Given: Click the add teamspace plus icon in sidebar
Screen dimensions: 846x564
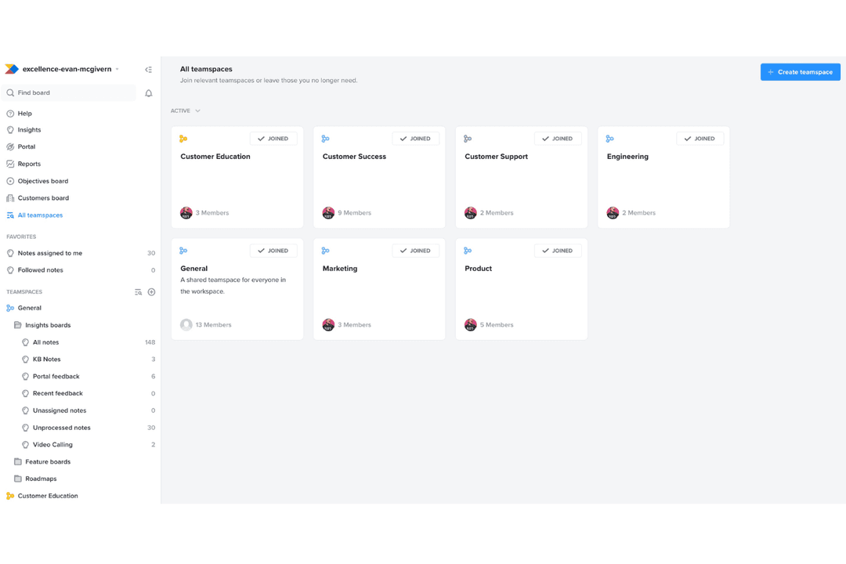Looking at the screenshot, I should [152, 292].
